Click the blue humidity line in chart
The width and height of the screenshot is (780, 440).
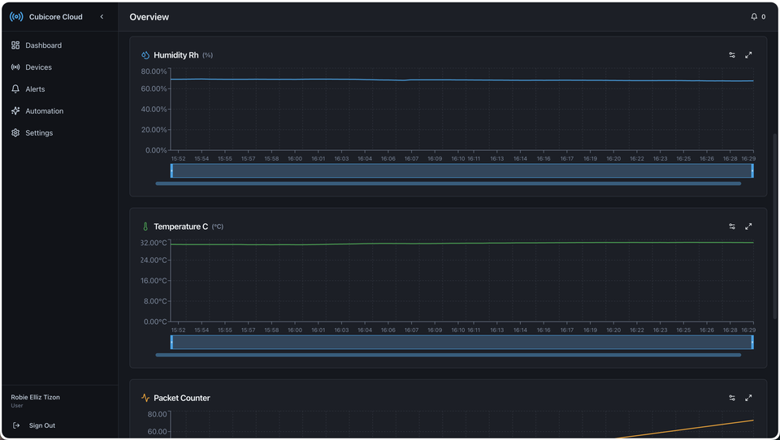[462, 80]
